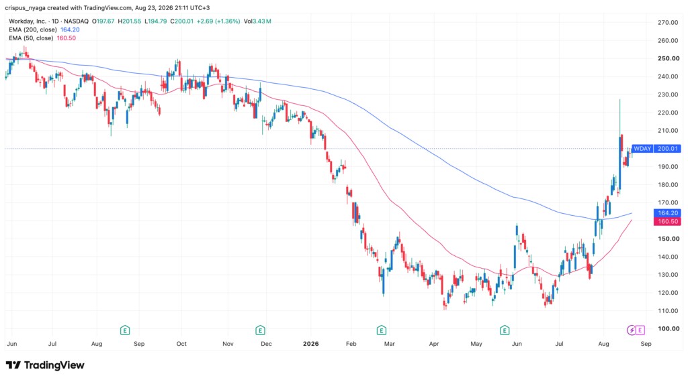Click the 190.00 price axis label
The image size is (688, 380).
668,166
